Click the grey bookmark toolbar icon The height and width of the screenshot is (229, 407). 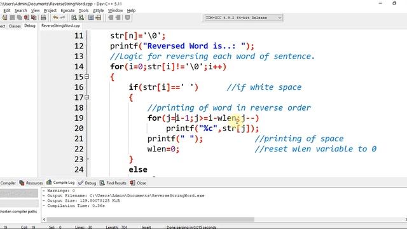[x=127, y=18]
